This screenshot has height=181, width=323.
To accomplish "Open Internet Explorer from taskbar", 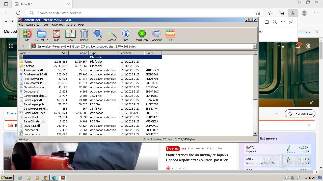I will click(20, 178).
